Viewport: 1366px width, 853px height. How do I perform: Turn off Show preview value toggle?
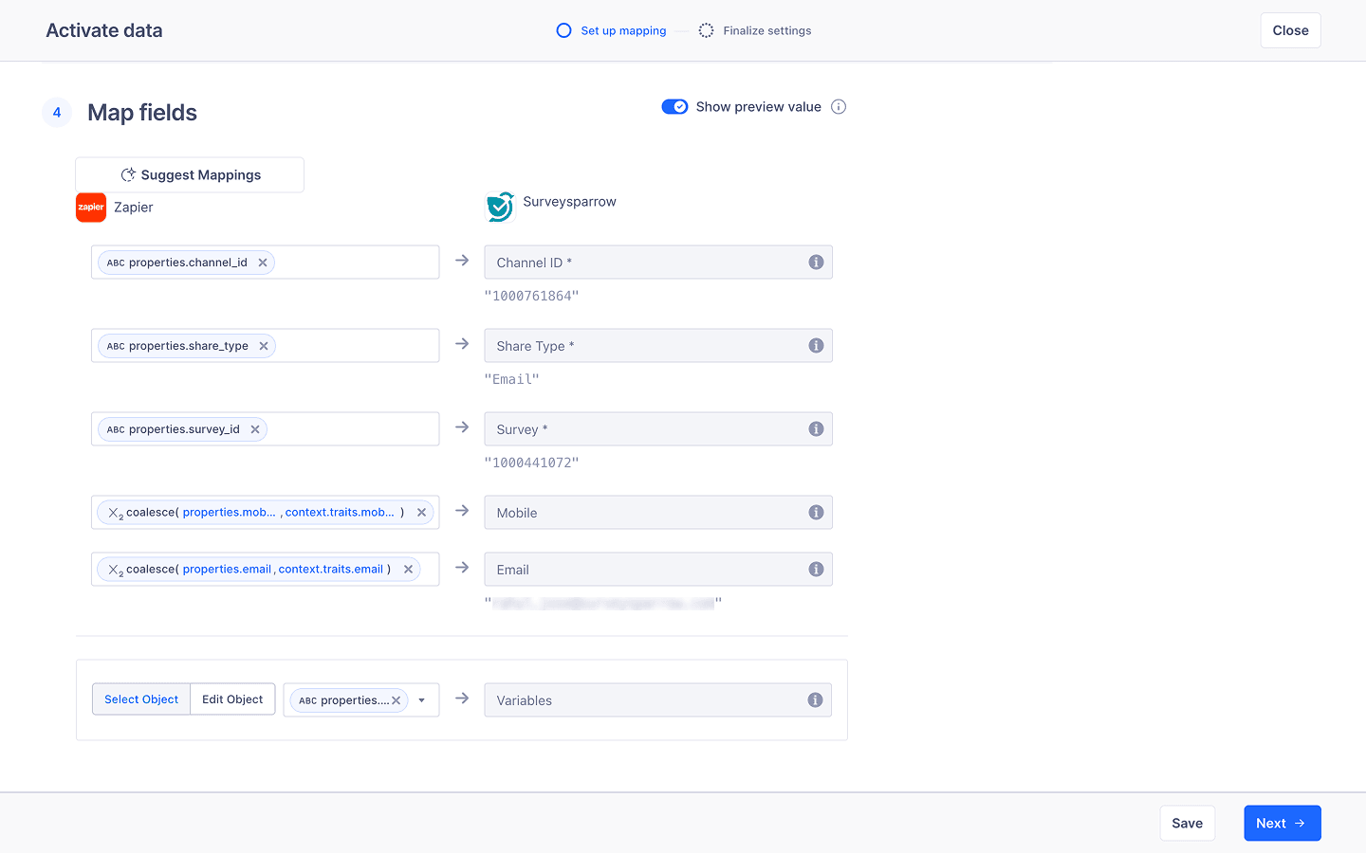point(674,107)
